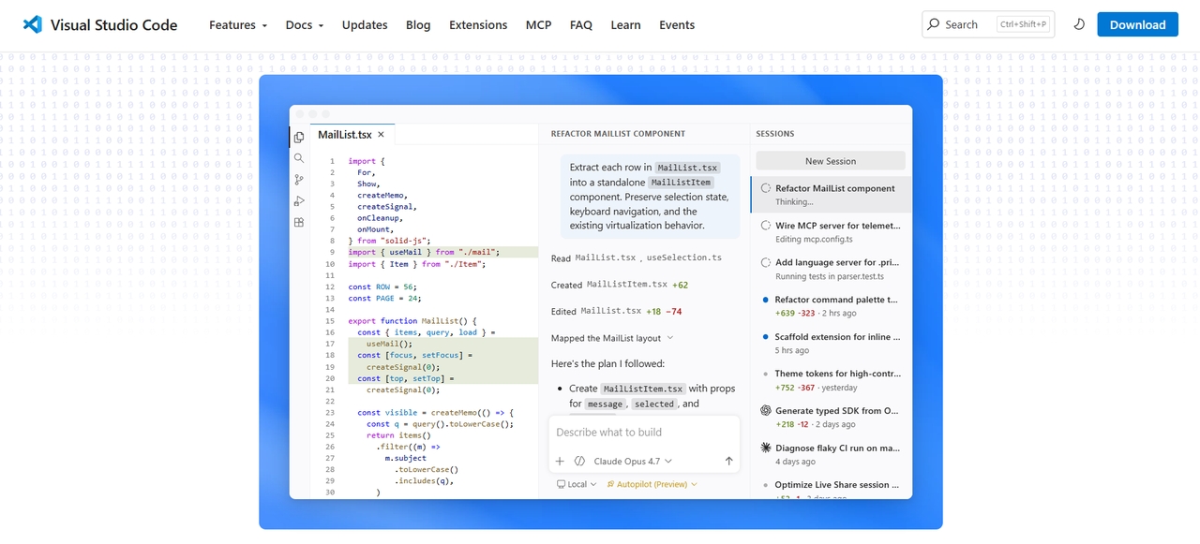This screenshot has height=544, width=1200.
Task: Click the New Session button
Action: (x=831, y=161)
